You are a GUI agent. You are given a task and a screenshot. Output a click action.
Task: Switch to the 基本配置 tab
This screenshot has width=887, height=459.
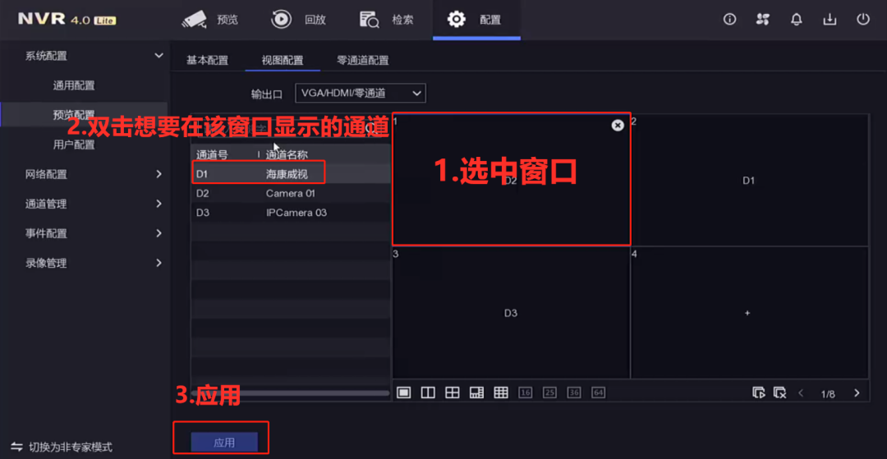pos(208,61)
